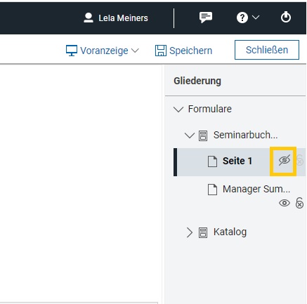Click the Schließen button

pyautogui.click(x=267, y=50)
